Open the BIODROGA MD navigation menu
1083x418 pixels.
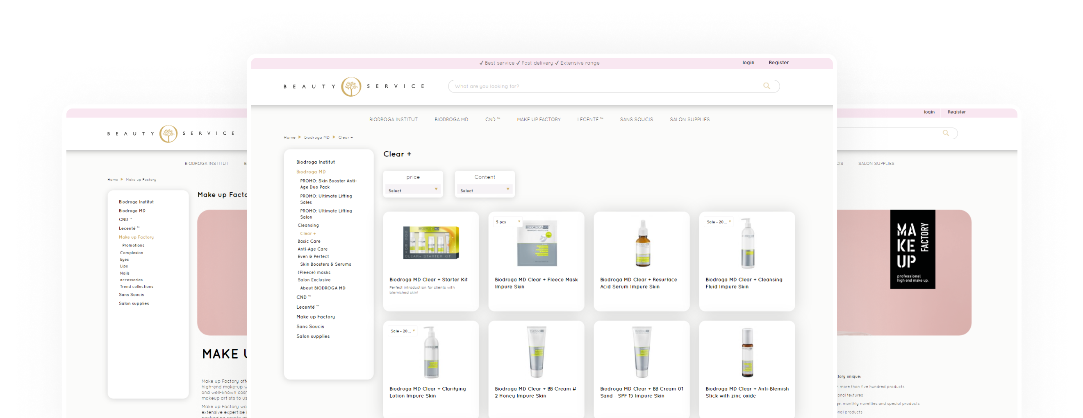click(451, 119)
